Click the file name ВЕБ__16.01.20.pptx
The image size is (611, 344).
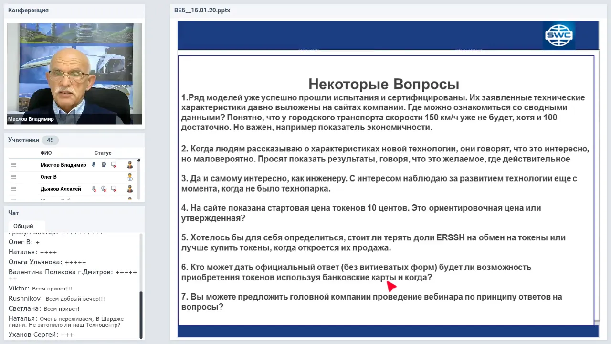coord(202,11)
